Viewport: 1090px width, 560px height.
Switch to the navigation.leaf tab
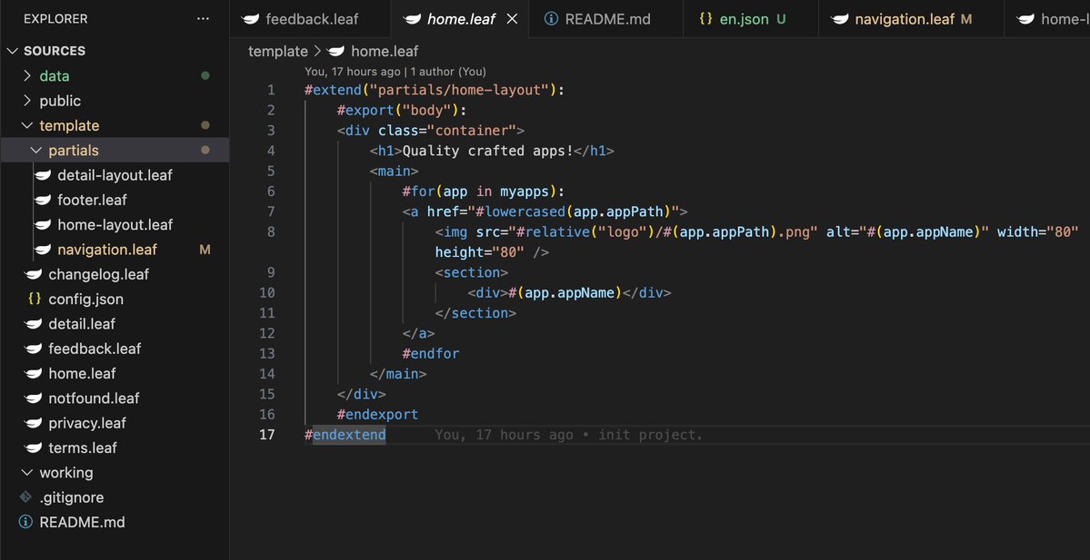[x=911, y=19]
